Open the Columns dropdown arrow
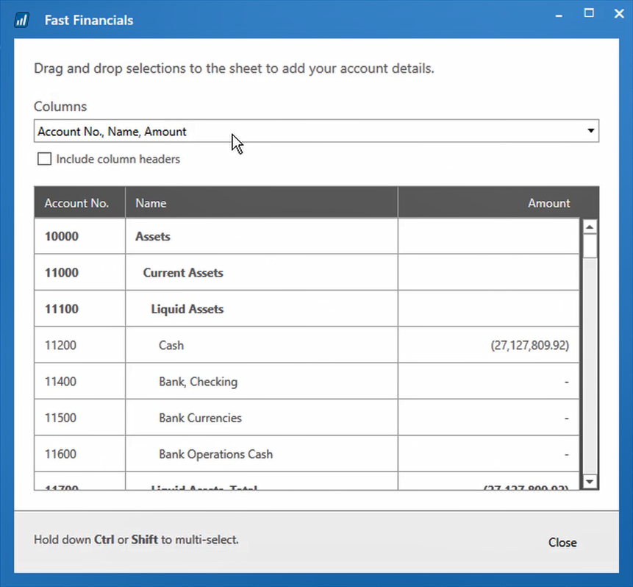The image size is (633, 587). (590, 131)
